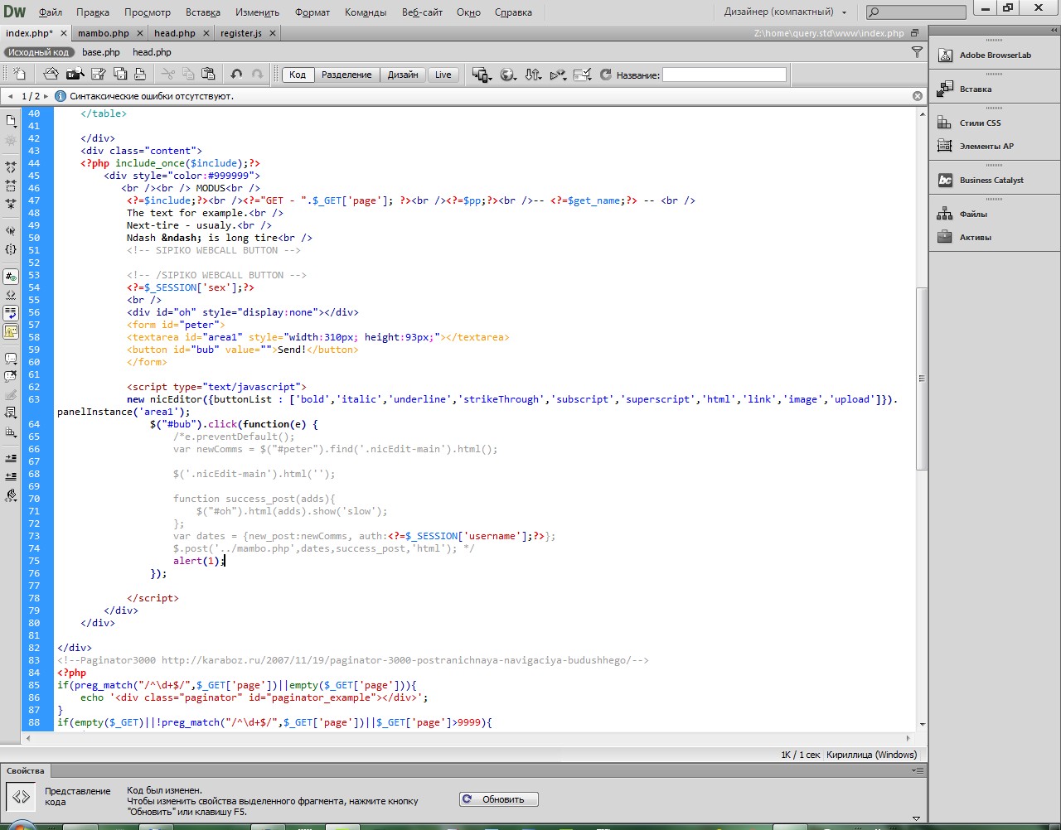Switch to mambo.php document tab
This screenshot has width=1061, height=830.
[x=104, y=33]
